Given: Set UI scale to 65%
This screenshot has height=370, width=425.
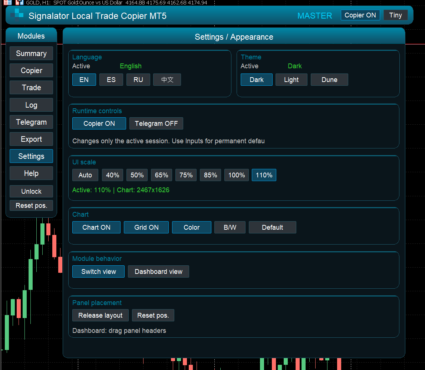Looking at the screenshot, I should pyautogui.click(x=162, y=175).
